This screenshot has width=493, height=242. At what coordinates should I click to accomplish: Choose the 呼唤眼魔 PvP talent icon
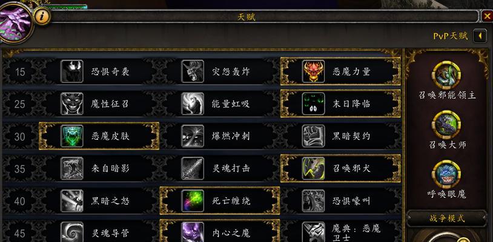446,174
